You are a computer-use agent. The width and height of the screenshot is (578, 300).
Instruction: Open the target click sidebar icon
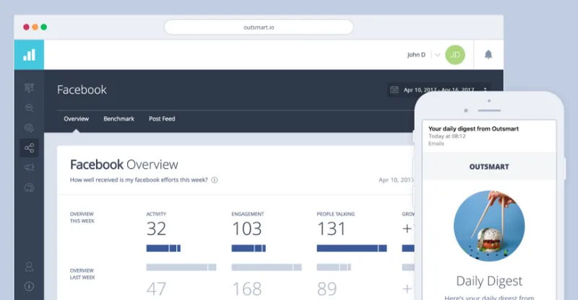29,128
